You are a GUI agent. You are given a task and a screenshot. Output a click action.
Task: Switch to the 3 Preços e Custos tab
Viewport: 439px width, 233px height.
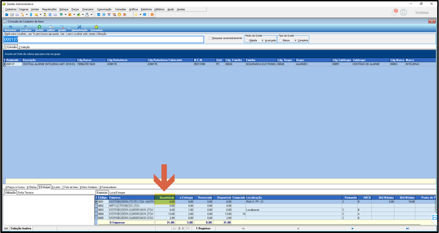click(x=15, y=187)
